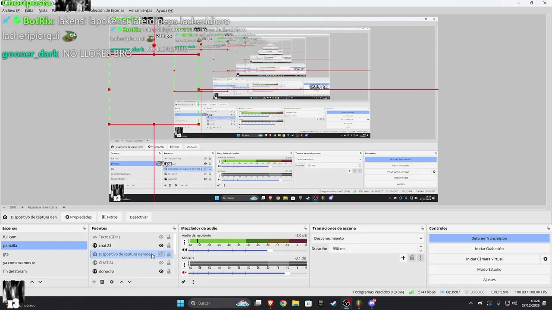
Task: Undock the Transiciones de escena panel
Action: click(x=422, y=228)
